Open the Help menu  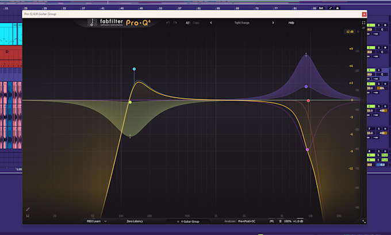292,22
